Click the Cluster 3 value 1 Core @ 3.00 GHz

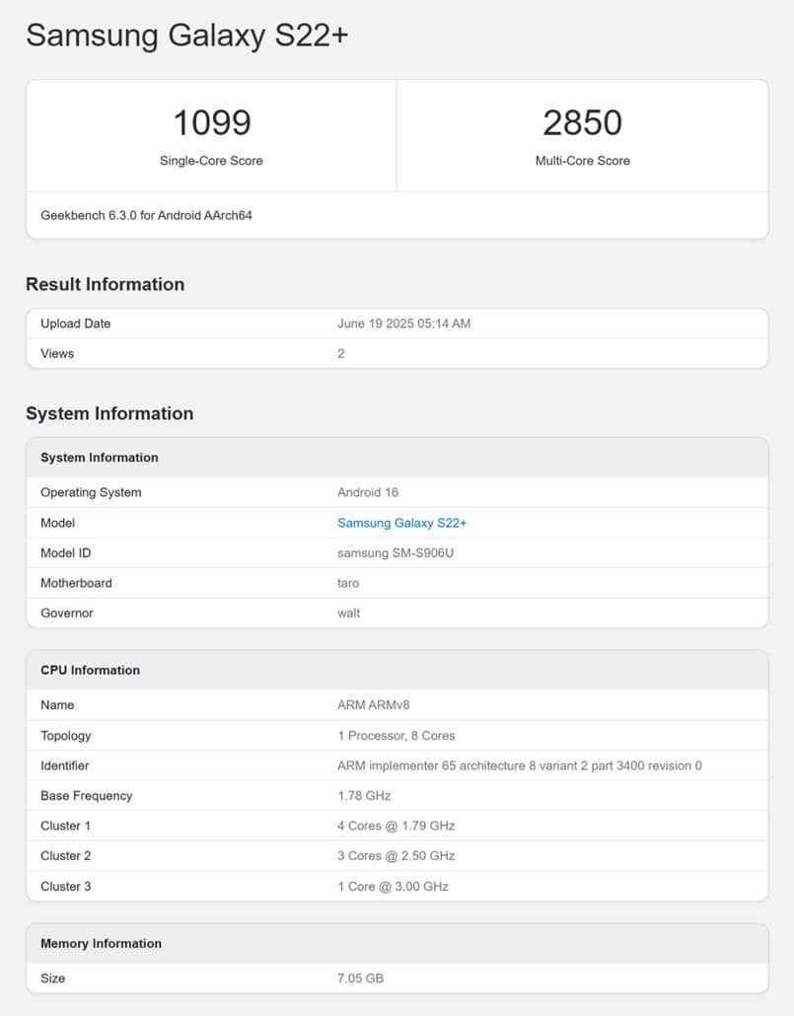(393, 886)
